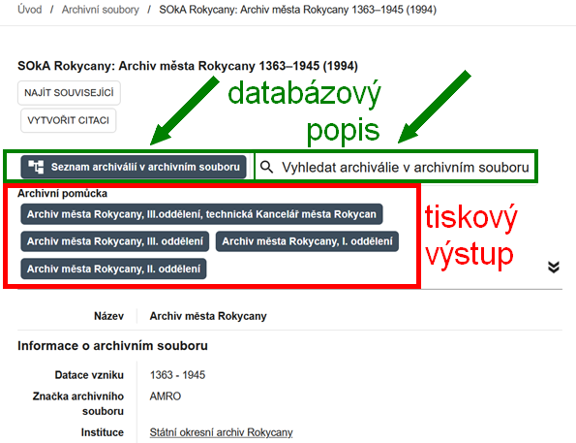Open Archiv města Rokycany, I. oddělení
Screen dimensions: 576x443
tap(307, 241)
